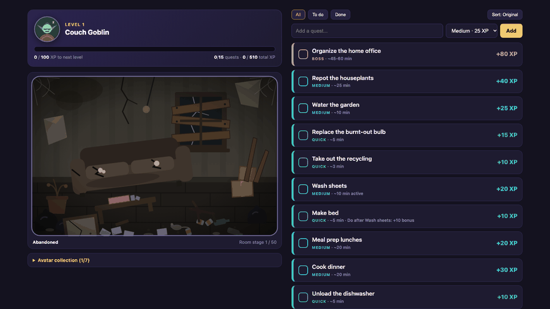
Task: Click the Wash sheets quest title
Action: click(329, 185)
